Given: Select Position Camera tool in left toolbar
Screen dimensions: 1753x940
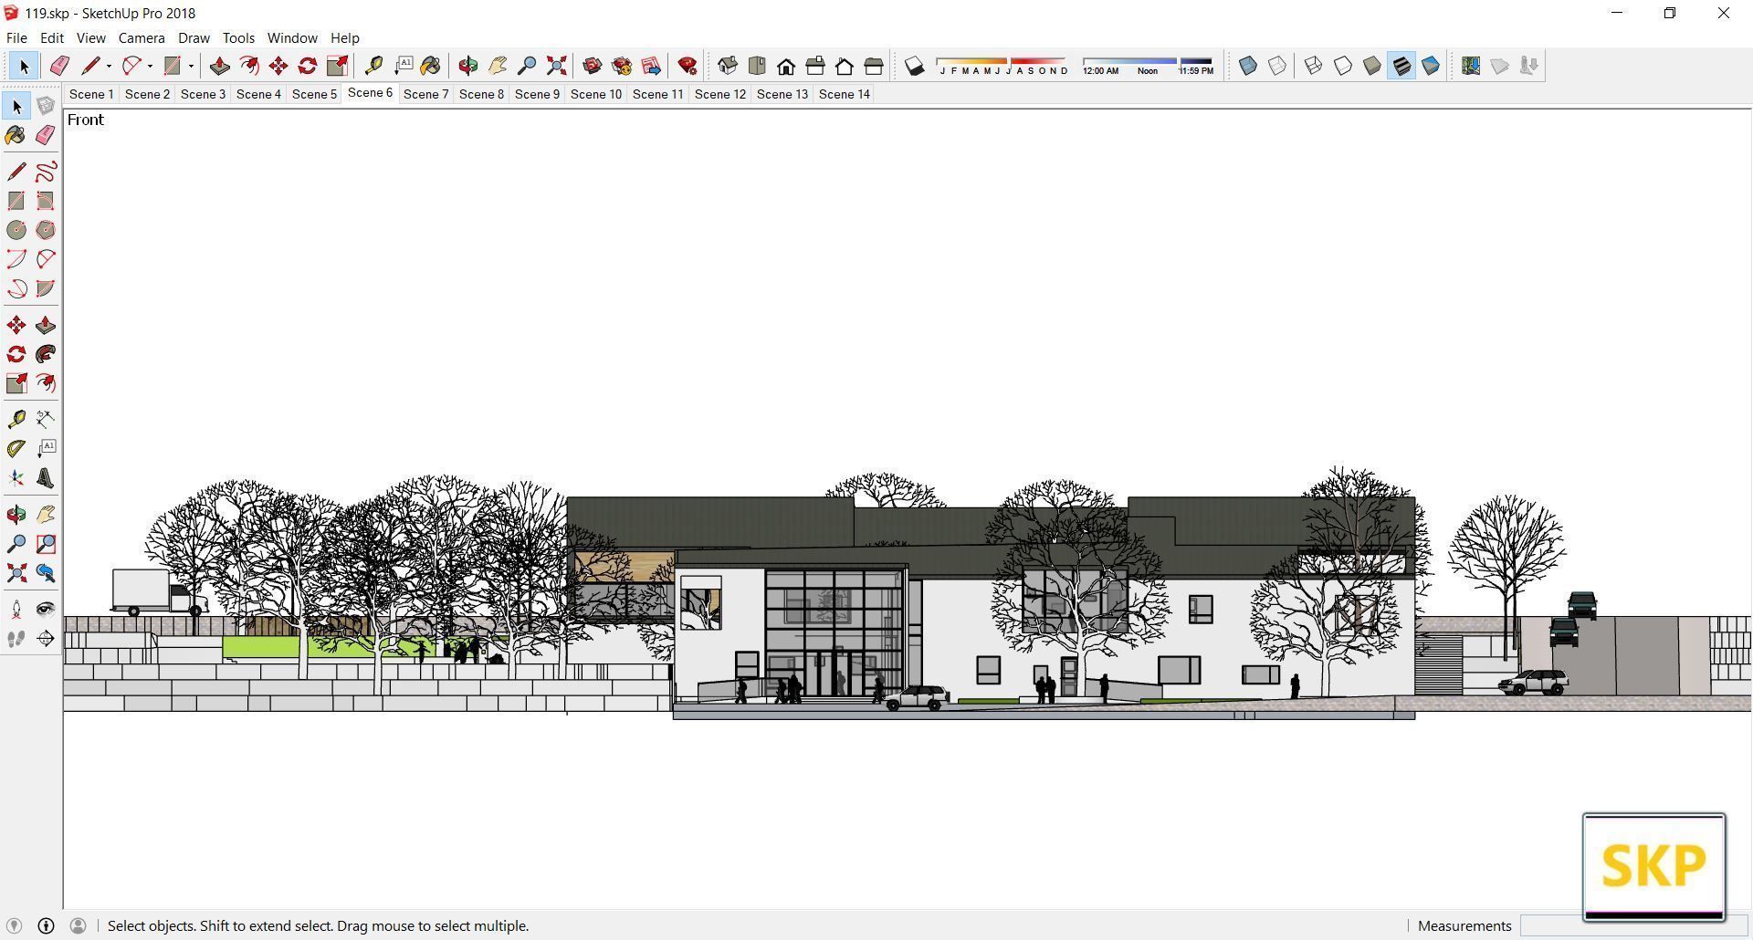Looking at the screenshot, I should tap(16, 610).
